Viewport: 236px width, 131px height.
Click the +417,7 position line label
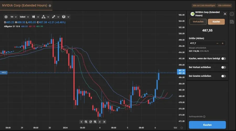pyautogui.click(x=4, y=73)
